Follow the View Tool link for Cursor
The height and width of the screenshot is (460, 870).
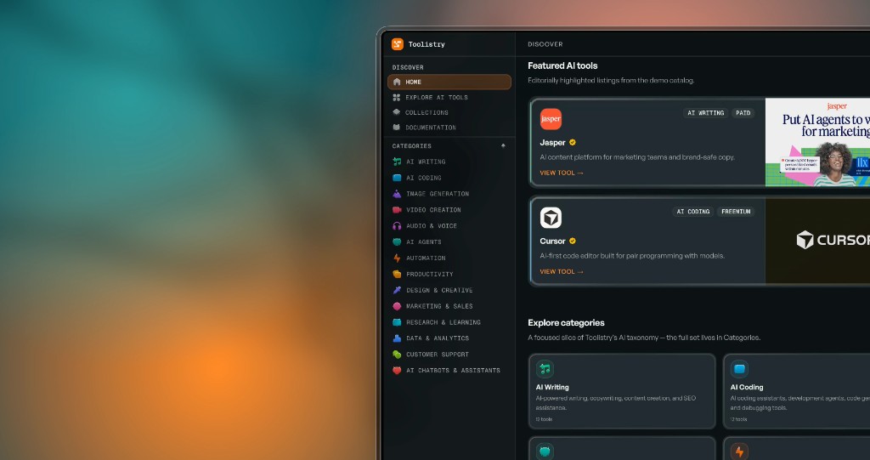click(x=562, y=272)
